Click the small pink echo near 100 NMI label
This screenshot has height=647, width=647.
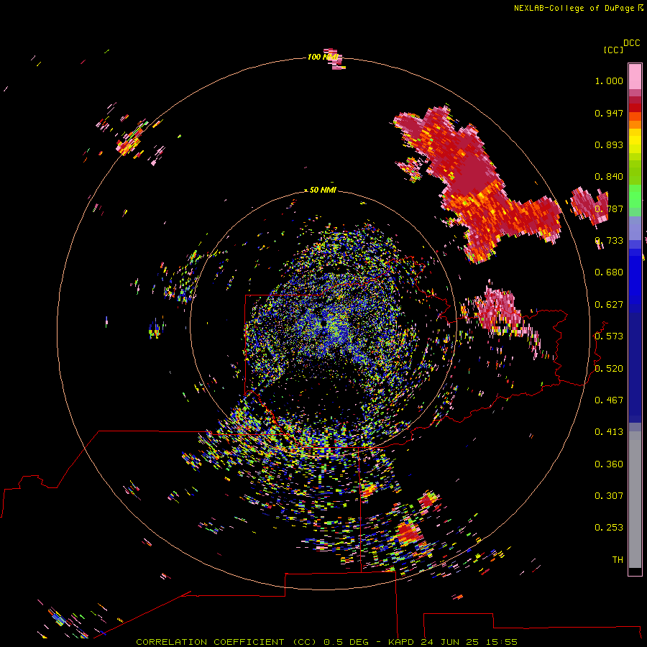pos(335,59)
